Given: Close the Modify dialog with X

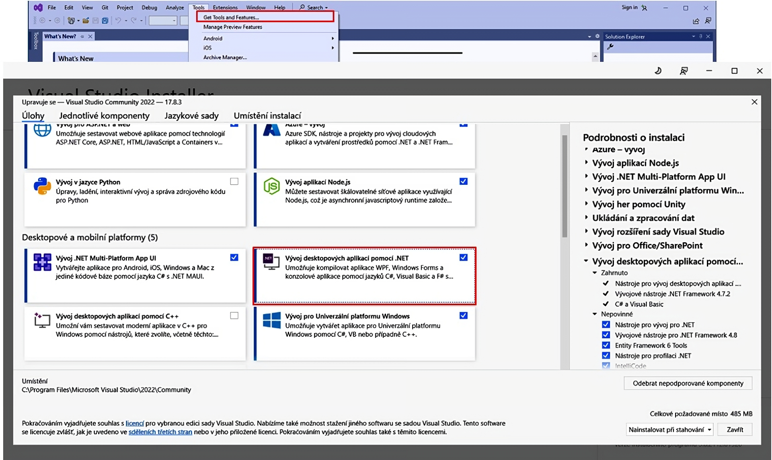Looking at the screenshot, I should [x=754, y=102].
